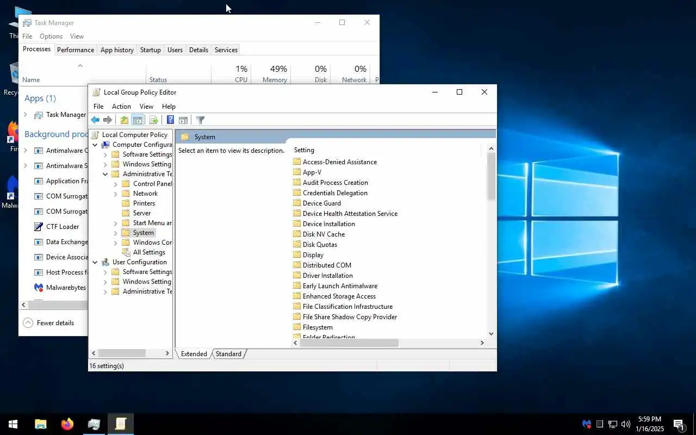
Task: Expand the Control Panel tree node
Action: coord(115,184)
